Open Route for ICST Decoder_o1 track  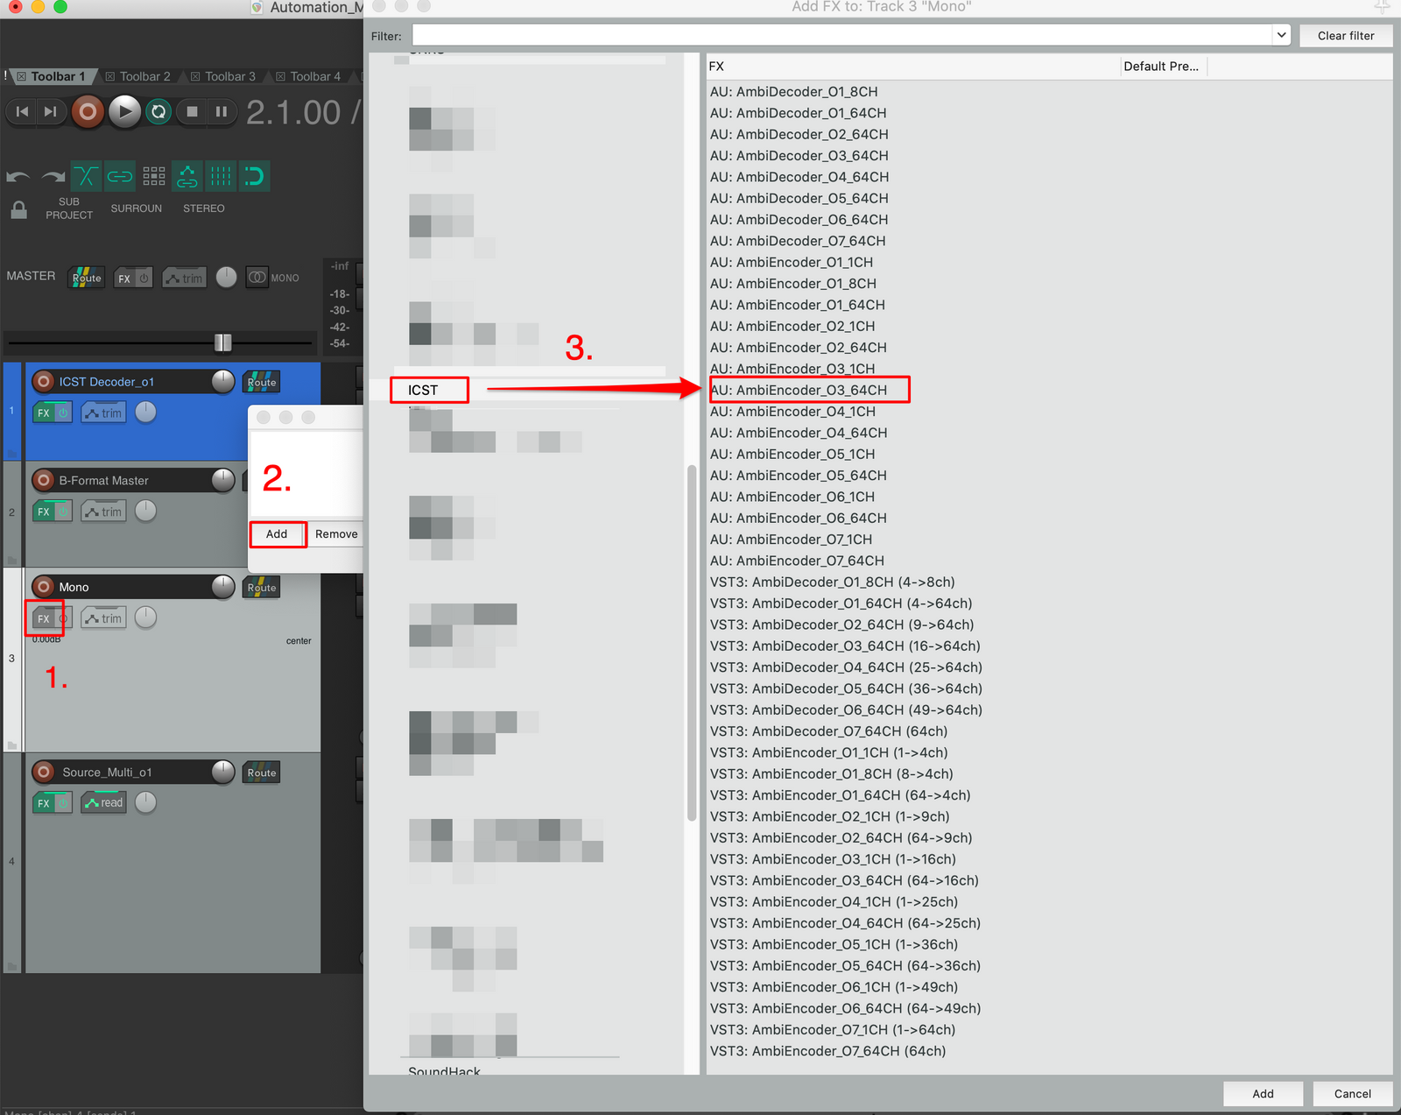[261, 382]
